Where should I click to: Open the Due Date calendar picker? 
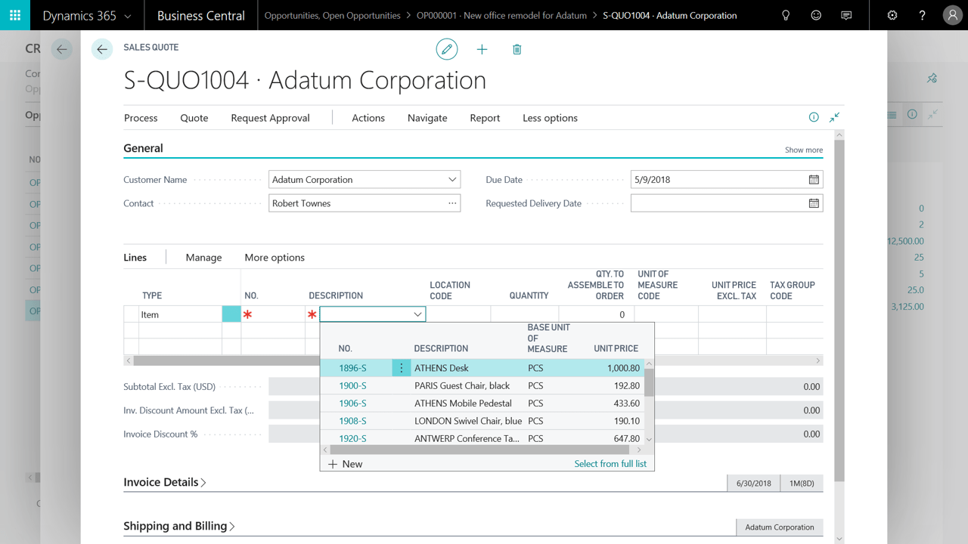(x=814, y=180)
